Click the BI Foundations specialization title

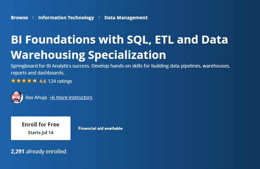point(119,47)
